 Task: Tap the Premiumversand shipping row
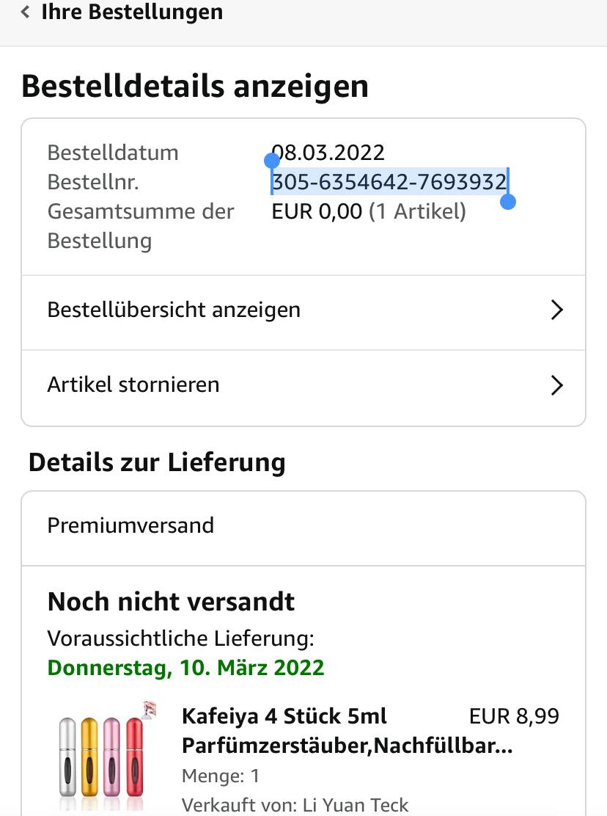pos(130,525)
